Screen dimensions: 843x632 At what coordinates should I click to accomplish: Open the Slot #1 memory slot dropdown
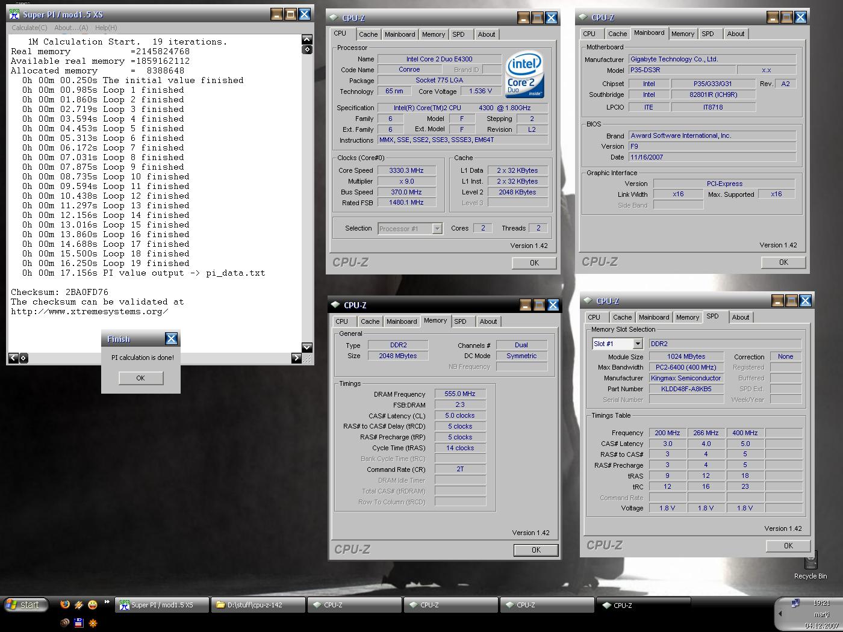point(638,344)
